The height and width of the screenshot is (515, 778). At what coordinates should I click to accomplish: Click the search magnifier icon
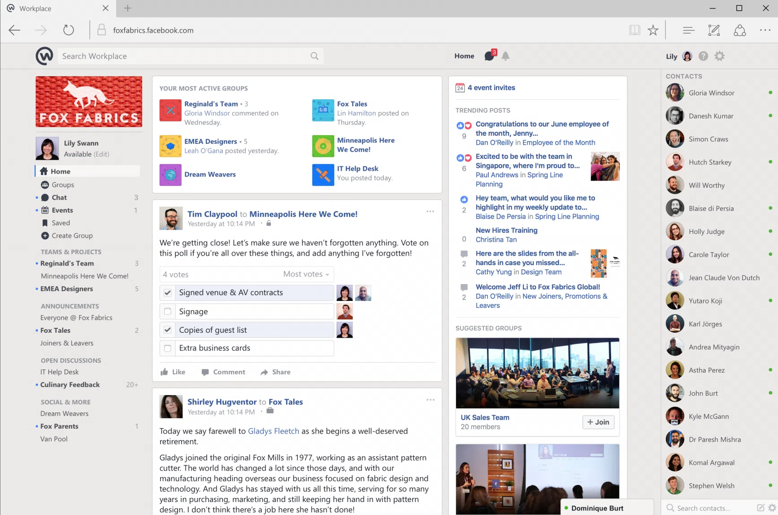click(314, 56)
